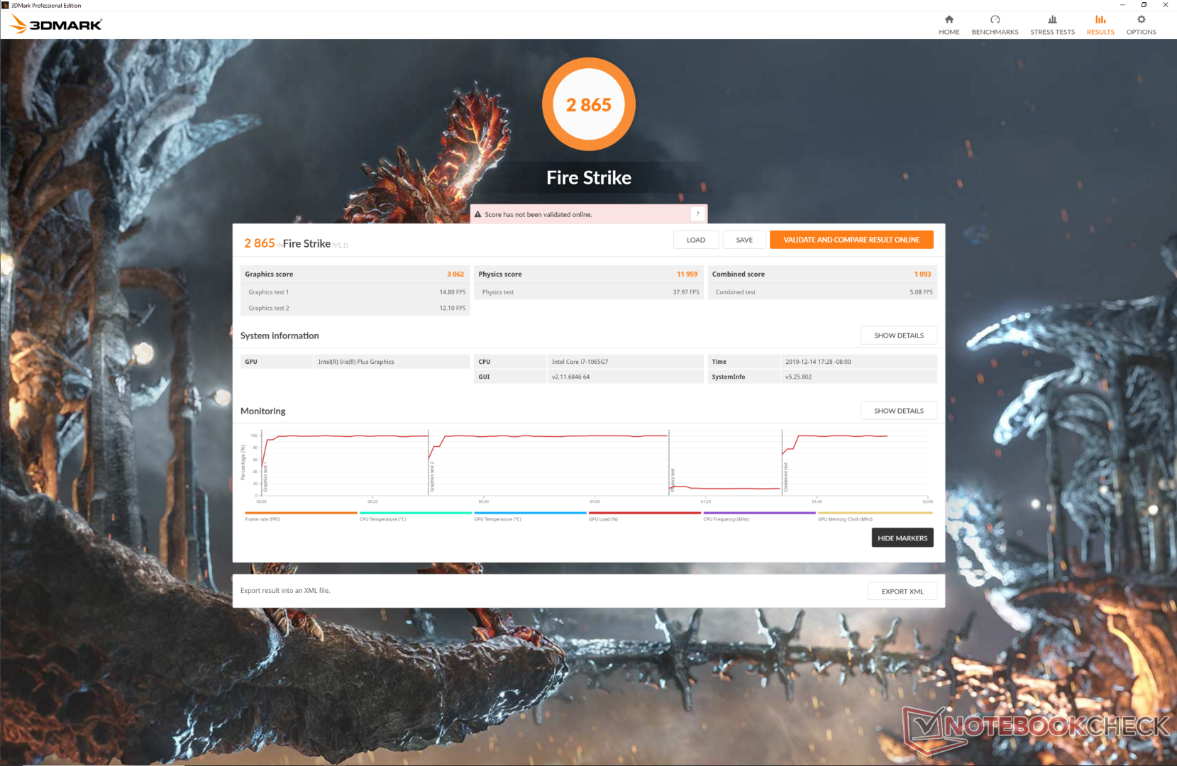The width and height of the screenshot is (1177, 766).
Task: Click the Graphics score value 3 062
Action: 455,274
